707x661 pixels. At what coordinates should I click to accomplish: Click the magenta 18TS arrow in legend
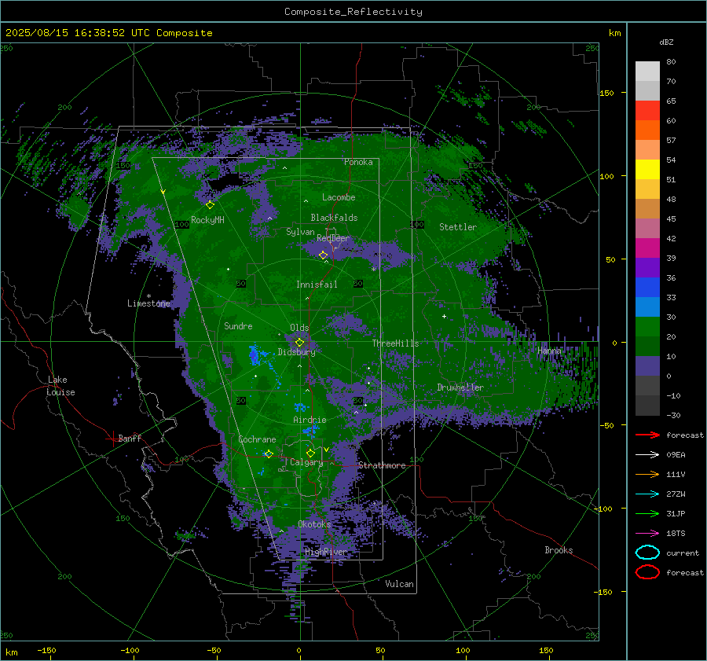coord(647,534)
